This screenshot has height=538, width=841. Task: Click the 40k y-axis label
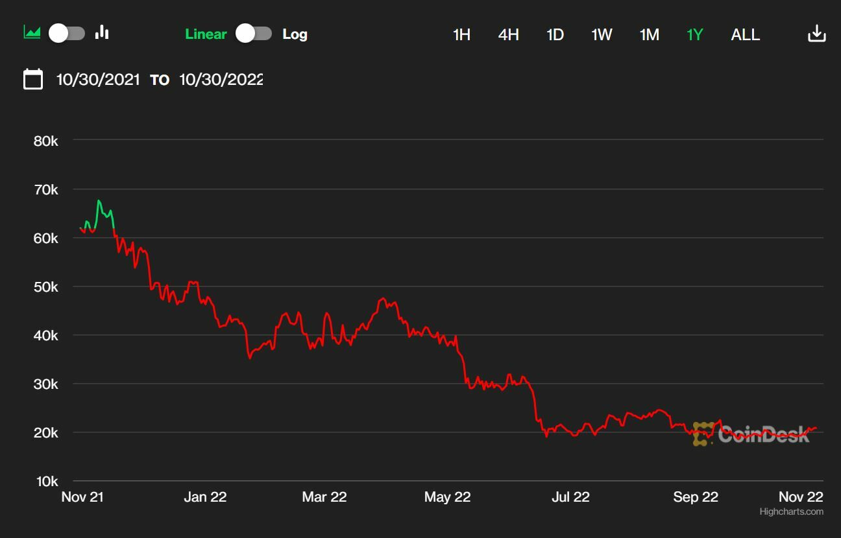tap(46, 336)
